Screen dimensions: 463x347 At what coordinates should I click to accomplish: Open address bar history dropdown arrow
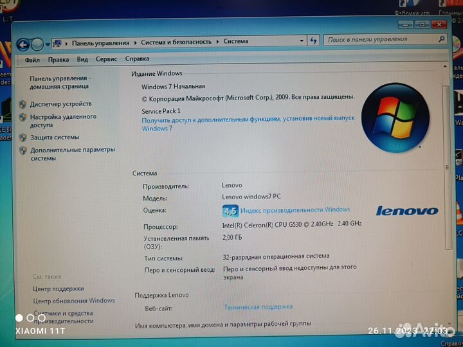click(301, 40)
